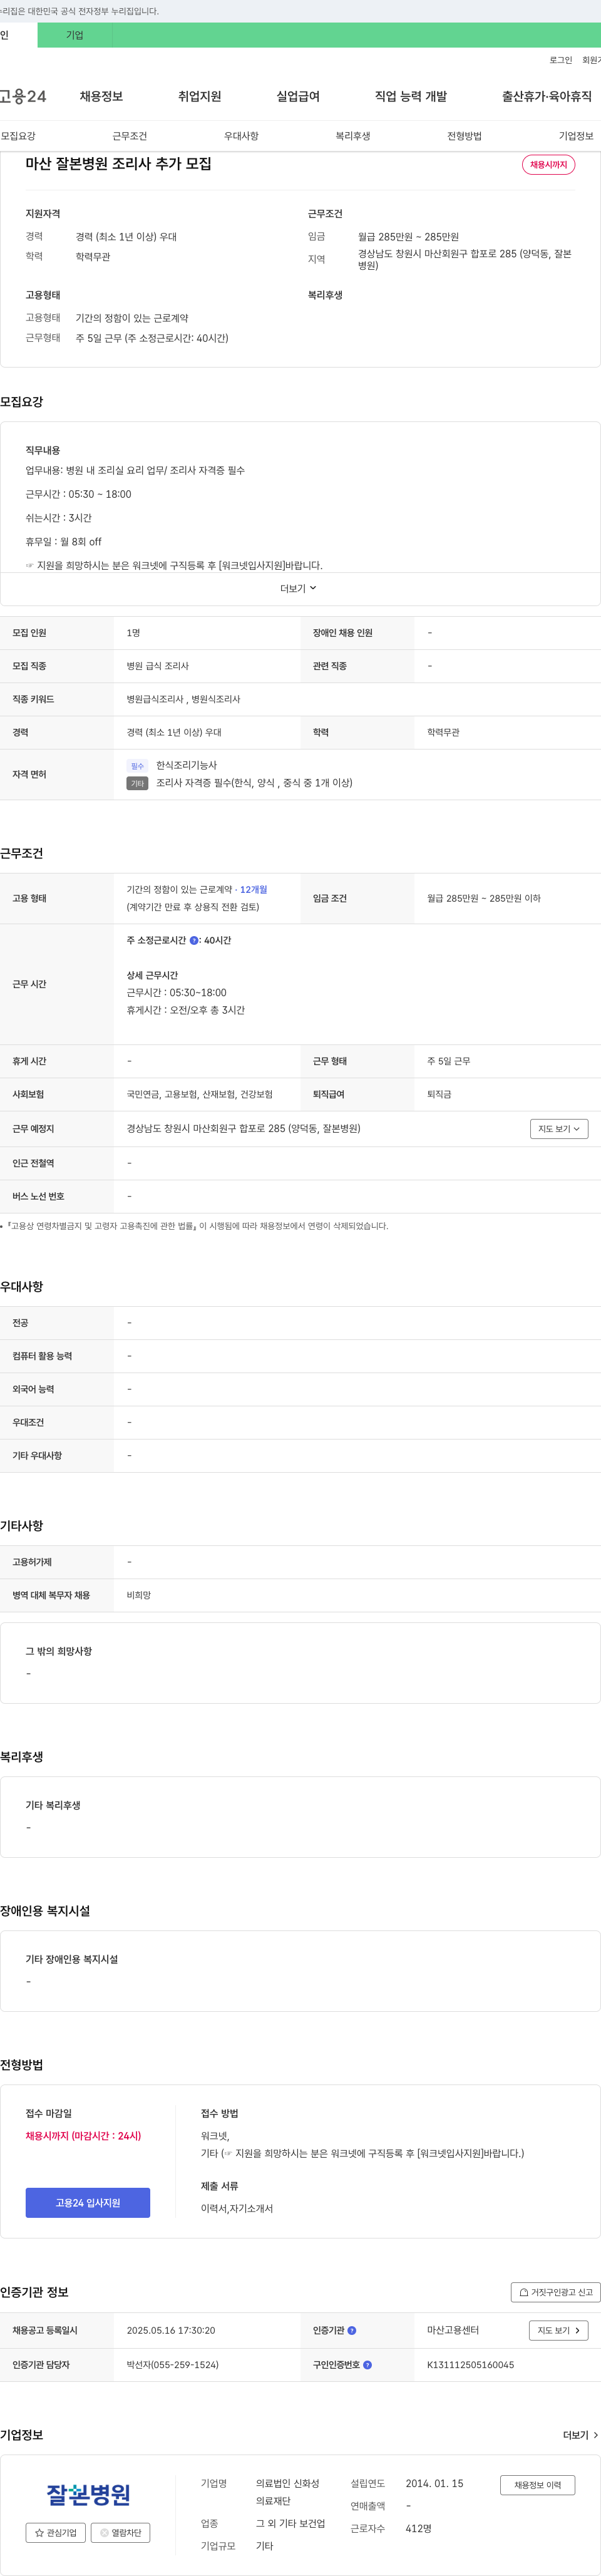Viewport: 601px width, 2576px height.
Task: Click the 고용24 site logo
Action: click(x=23, y=96)
